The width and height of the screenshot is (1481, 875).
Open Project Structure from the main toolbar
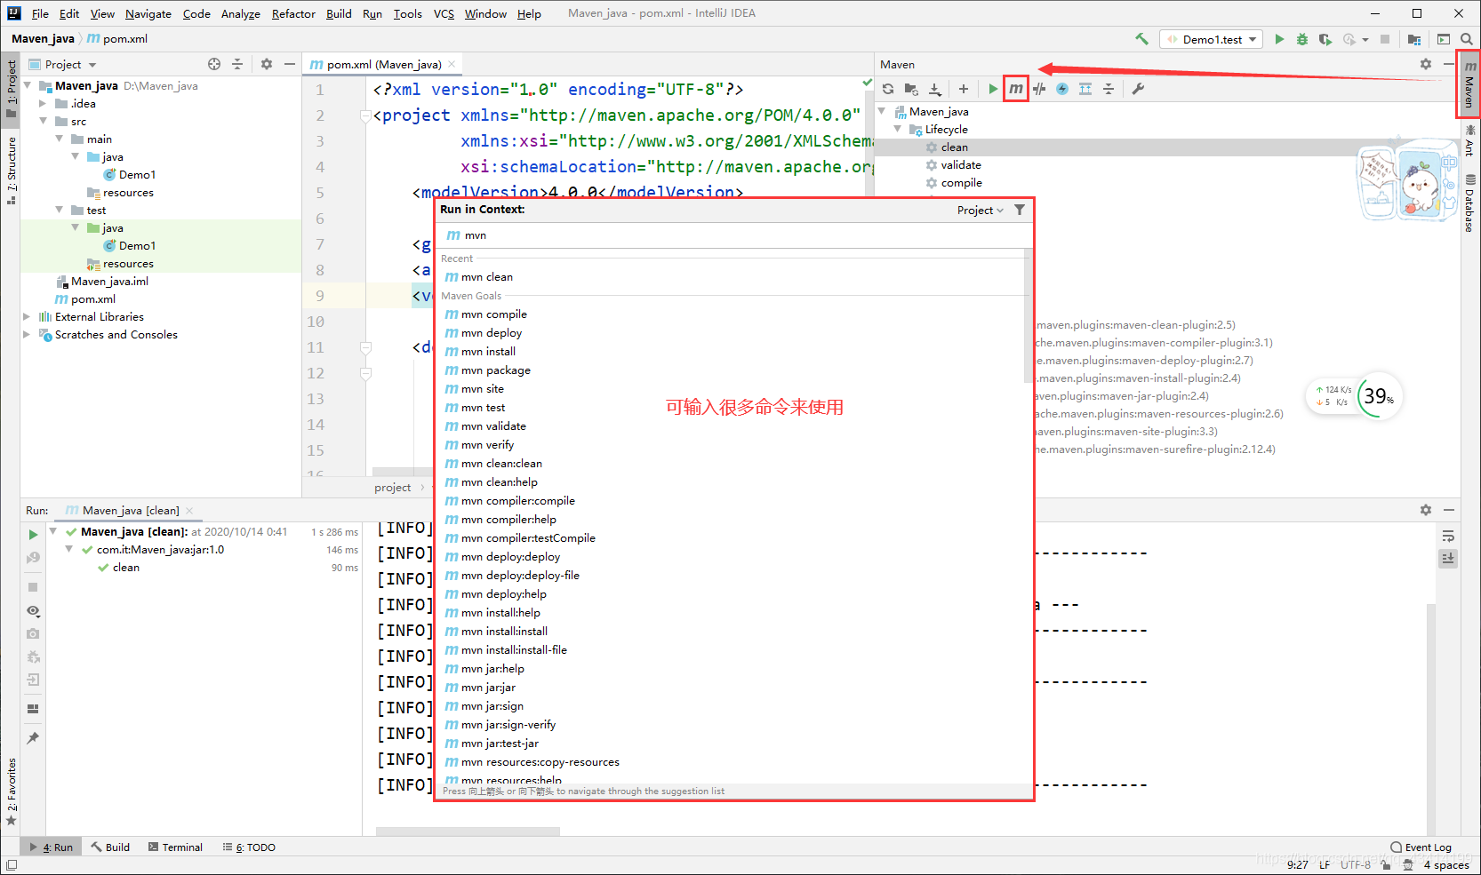tap(1414, 39)
